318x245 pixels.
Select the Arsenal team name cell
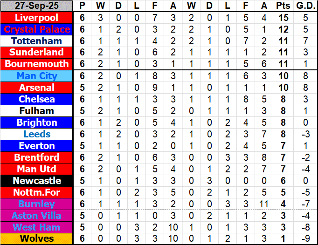pos(37,88)
